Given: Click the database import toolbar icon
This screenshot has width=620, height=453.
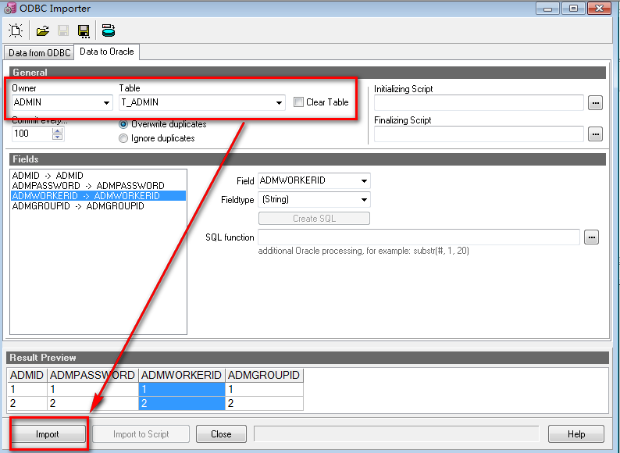Looking at the screenshot, I should [108, 31].
